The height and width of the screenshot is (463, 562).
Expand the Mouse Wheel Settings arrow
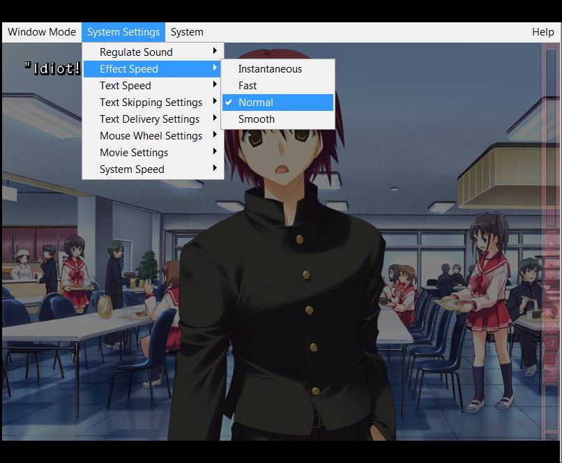coord(215,135)
